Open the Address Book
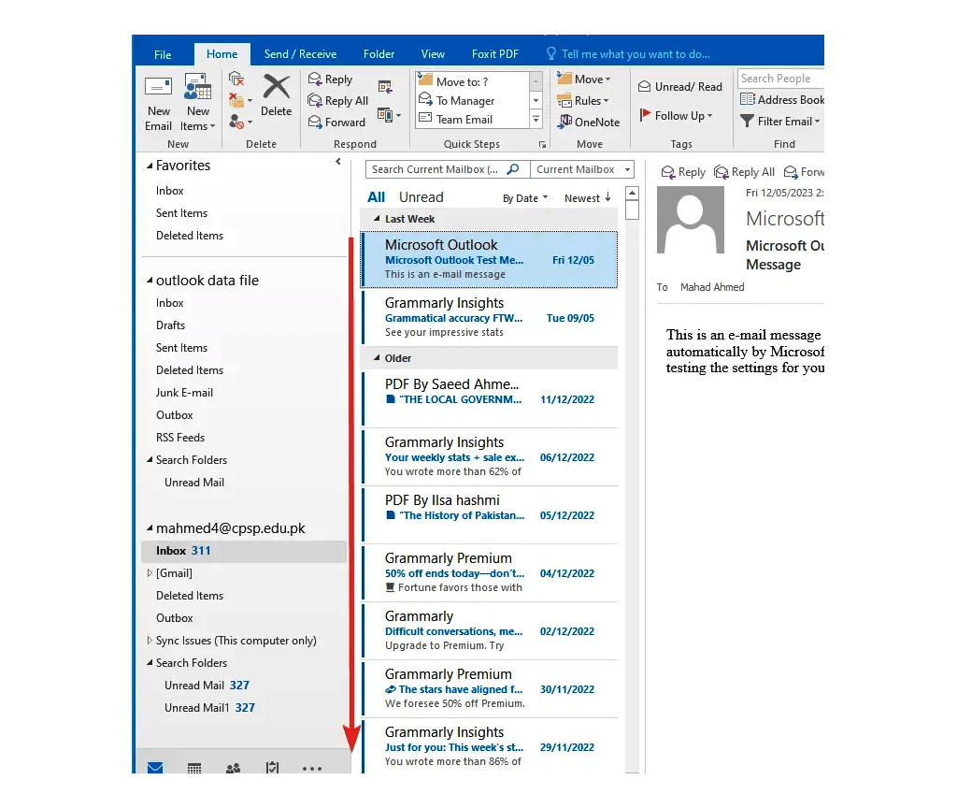 pyautogui.click(x=782, y=100)
